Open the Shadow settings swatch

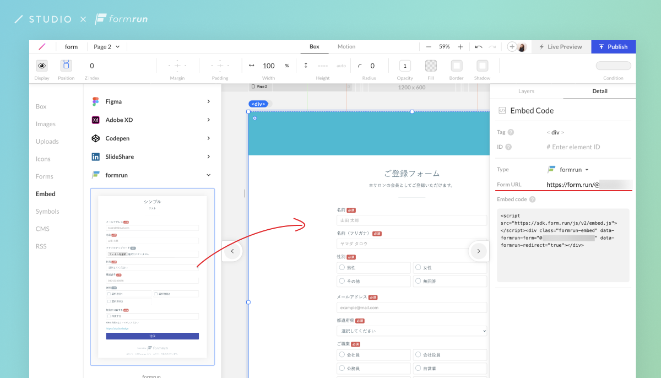[483, 66]
